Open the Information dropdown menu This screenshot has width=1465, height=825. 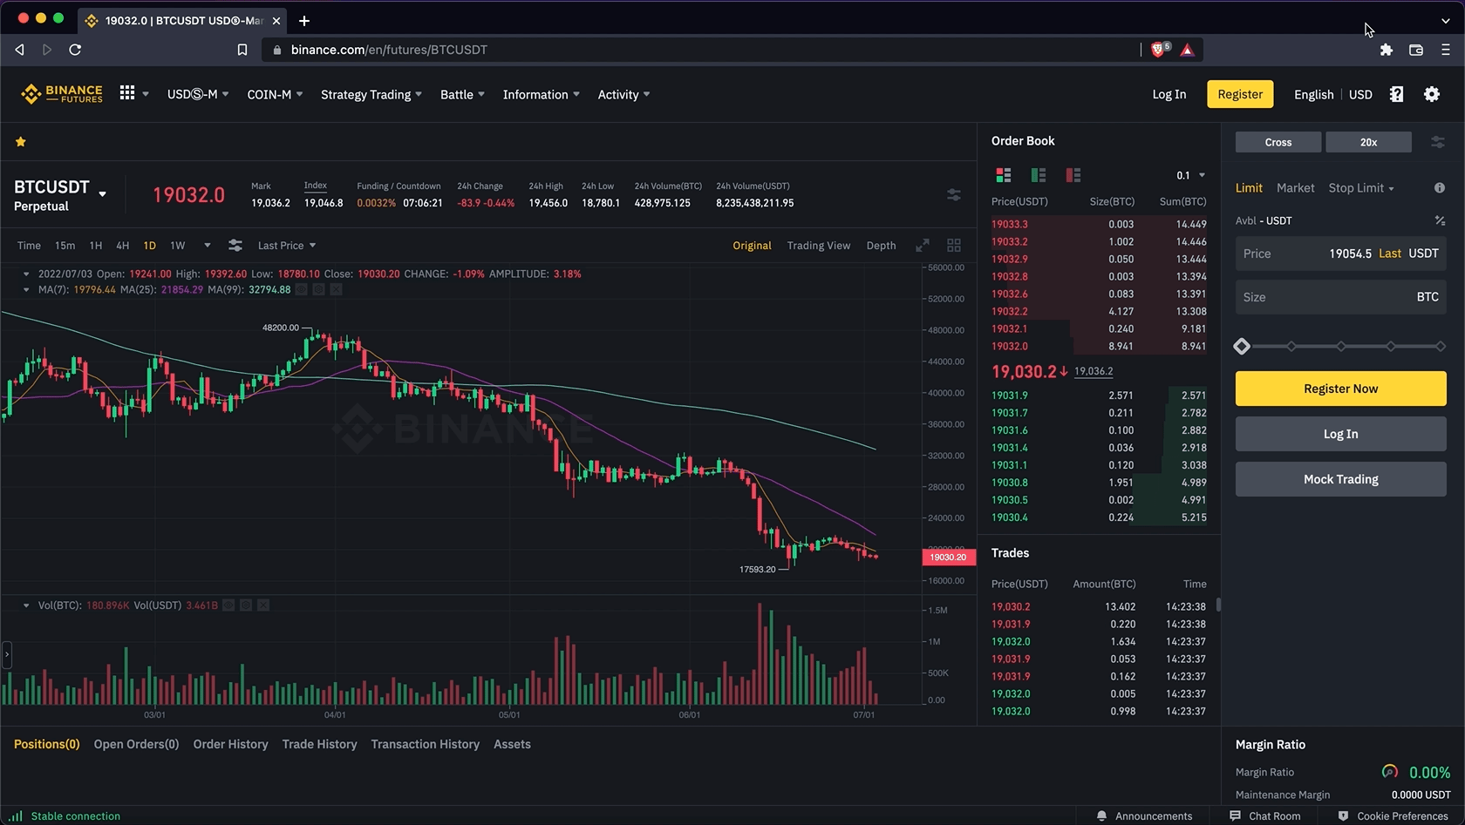541,94
